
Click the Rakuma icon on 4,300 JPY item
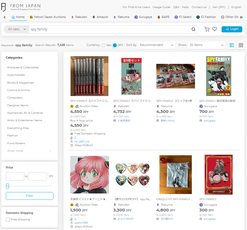coord(158,106)
